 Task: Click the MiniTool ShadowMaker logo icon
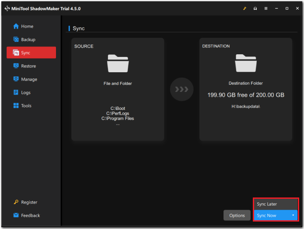[7, 9]
